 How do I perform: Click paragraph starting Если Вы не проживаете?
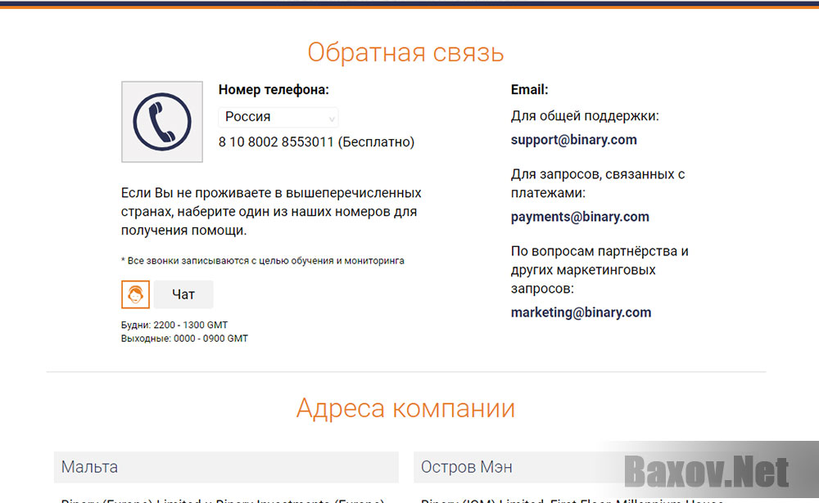(271, 211)
